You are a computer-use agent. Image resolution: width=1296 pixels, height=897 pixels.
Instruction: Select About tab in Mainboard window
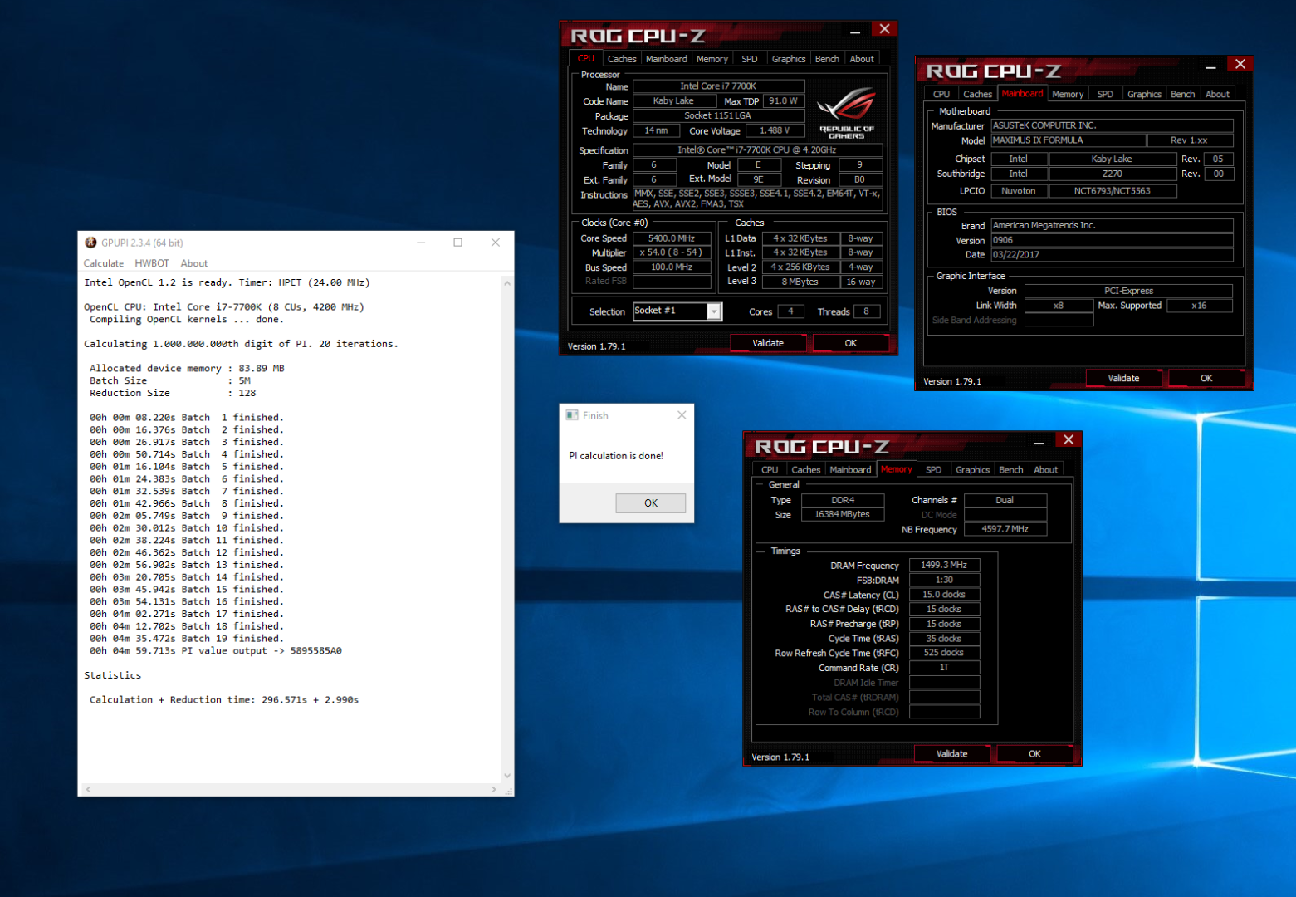[x=1218, y=94]
